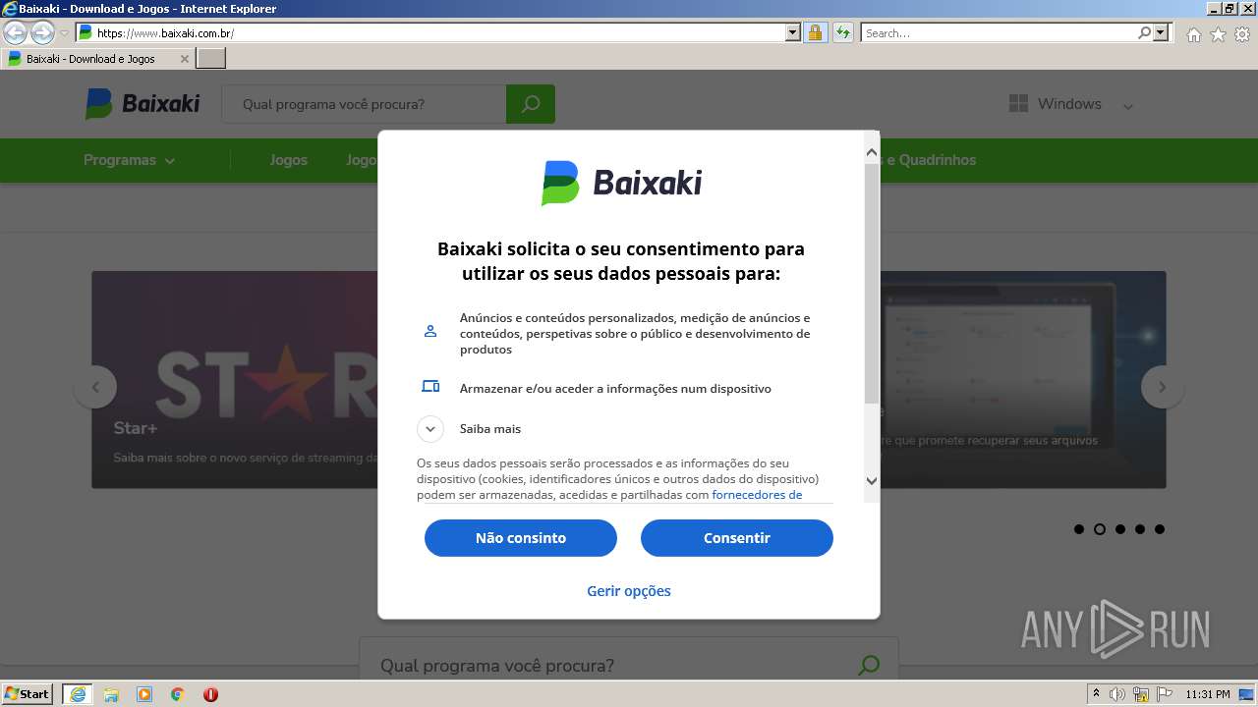
Task: Open IE Tools gear icon
Action: (x=1242, y=34)
